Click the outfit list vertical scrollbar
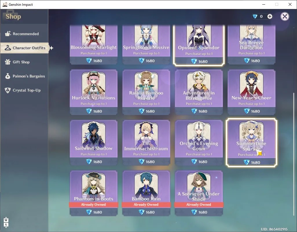Image resolution: width=297 pixels, height=232 pixels. point(294,154)
